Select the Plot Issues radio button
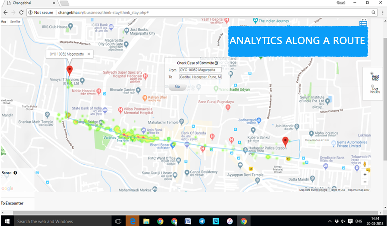Image resolution: width=387 pixels, height=226 pixels. tap(372, 86)
